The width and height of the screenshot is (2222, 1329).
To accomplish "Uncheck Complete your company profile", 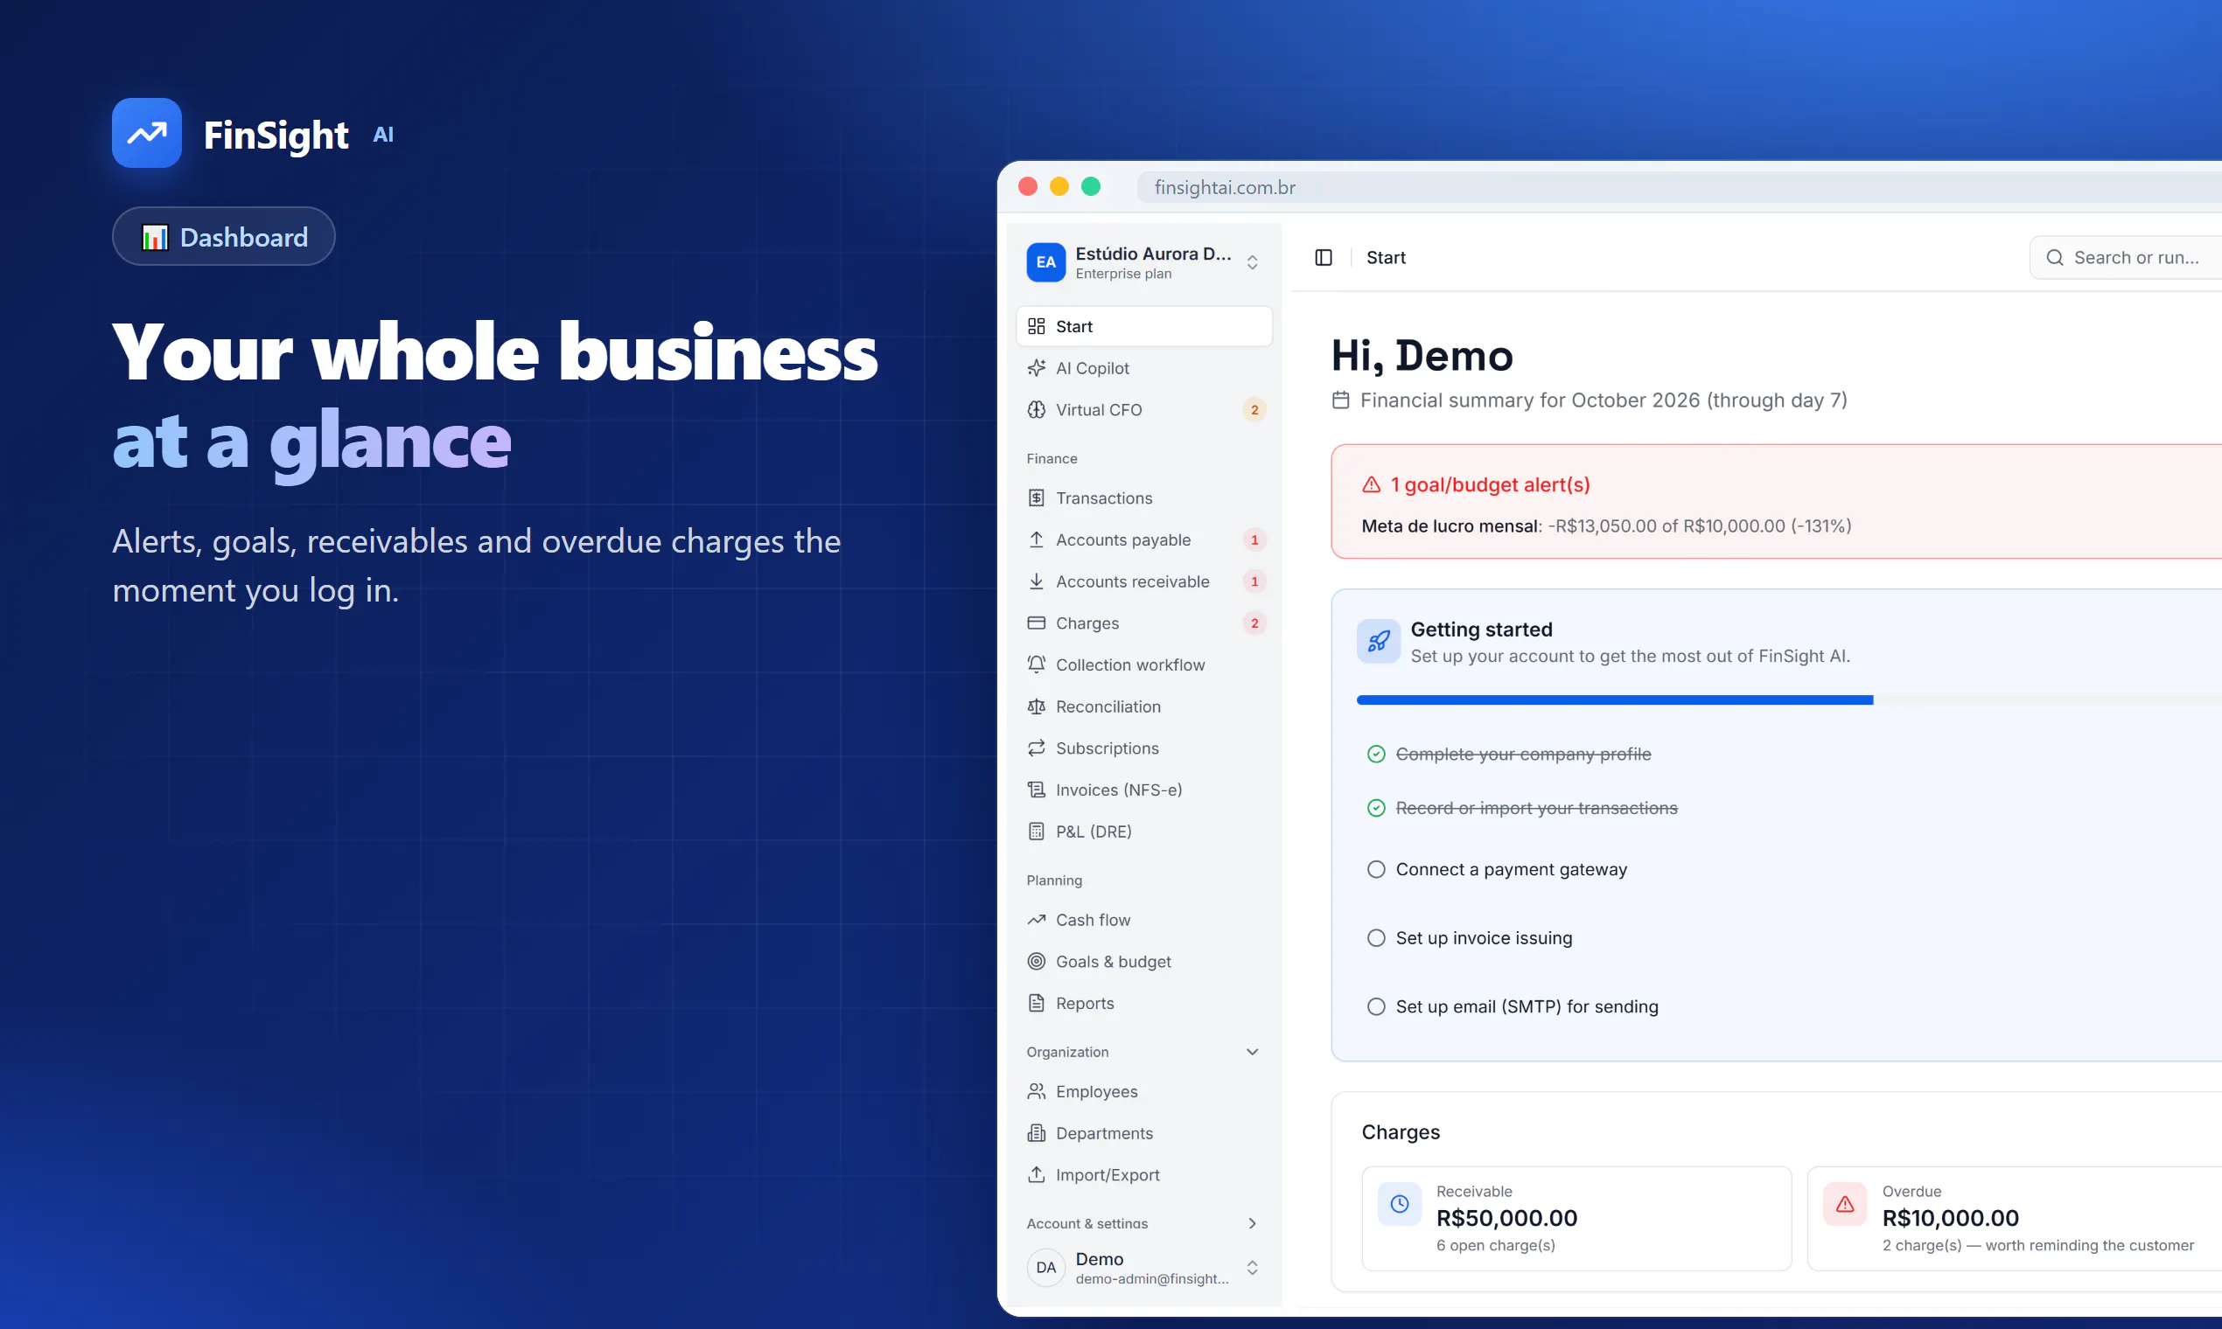I will click(x=1376, y=754).
